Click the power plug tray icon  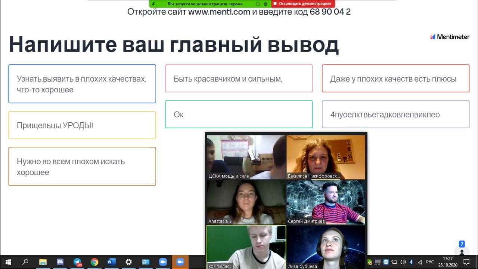(394, 262)
